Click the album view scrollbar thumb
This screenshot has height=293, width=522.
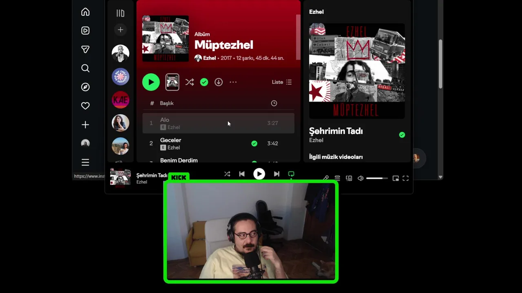coord(298,37)
